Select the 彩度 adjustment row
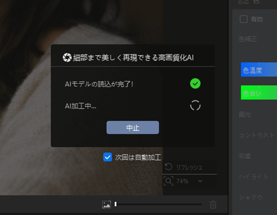This screenshot has width=277, height=215. click(245, 156)
